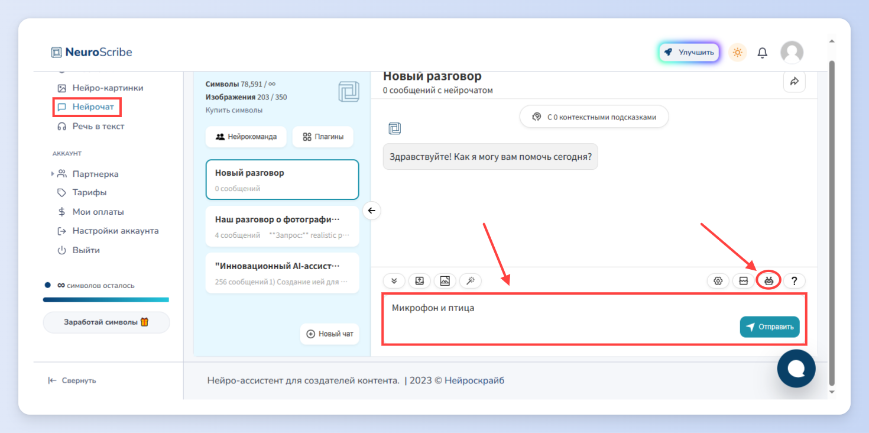The width and height of the screenshot is (869, 433).
Task: Click the Нейроскрайб footer link
Action: coord(474,380)
